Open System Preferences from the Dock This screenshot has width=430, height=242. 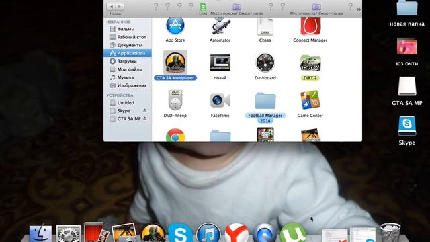[x=69, y=233]
